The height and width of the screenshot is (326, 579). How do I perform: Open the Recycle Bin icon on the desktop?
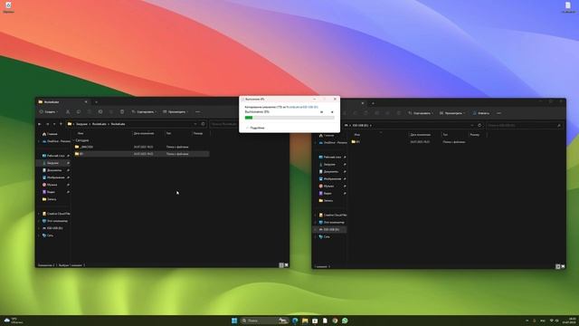point(8,6)
